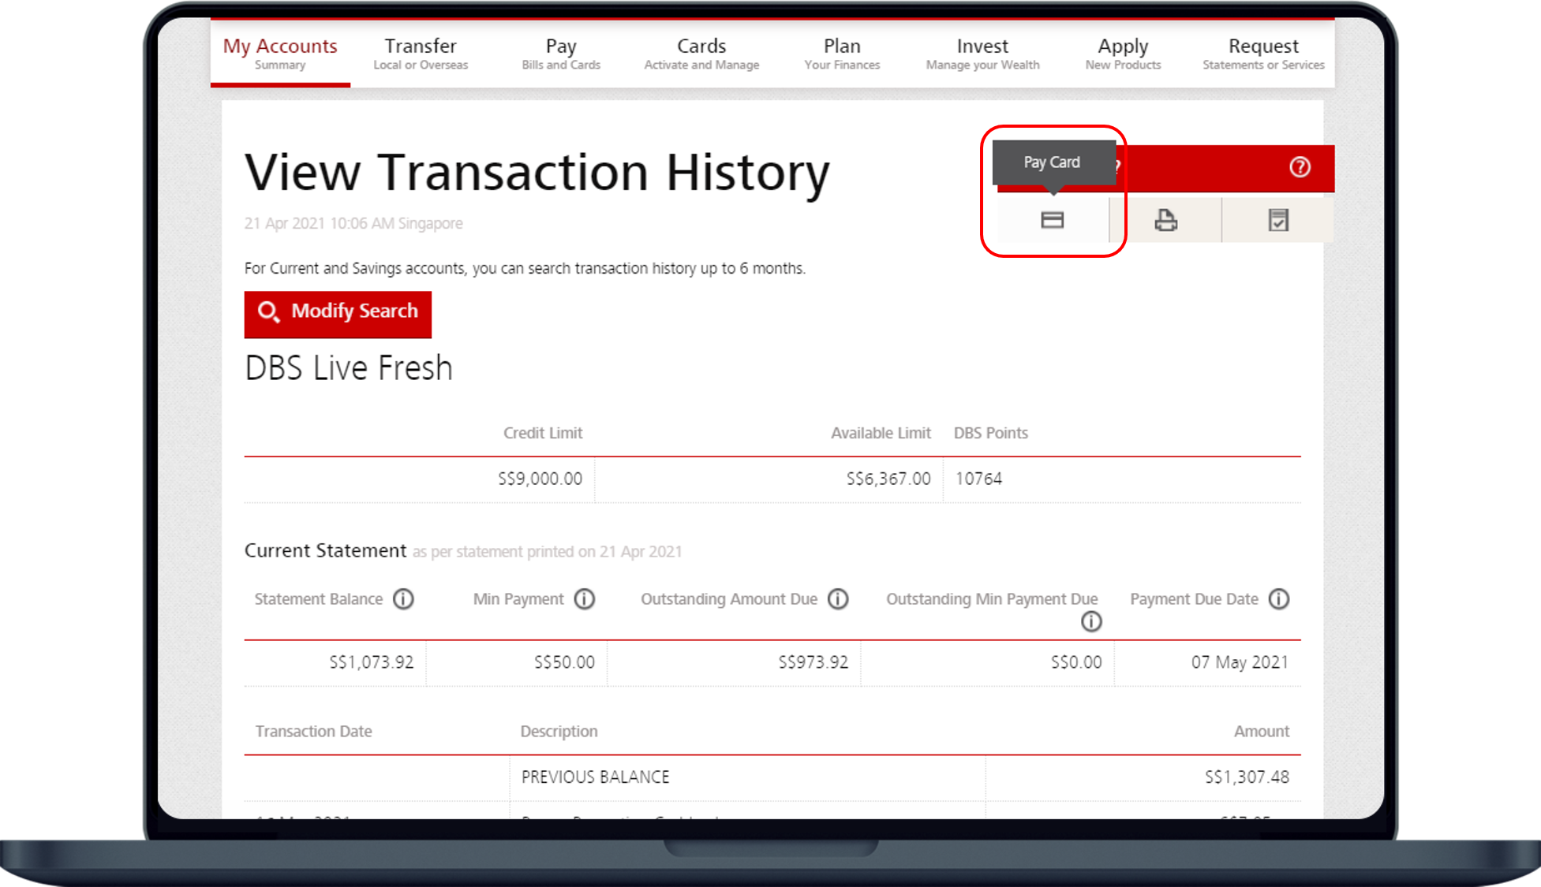Image resolution: width=1541 pixels, height=887 pixels.
Task: Open the Request Statements or Services menu
Action: tap(1263, 54)
